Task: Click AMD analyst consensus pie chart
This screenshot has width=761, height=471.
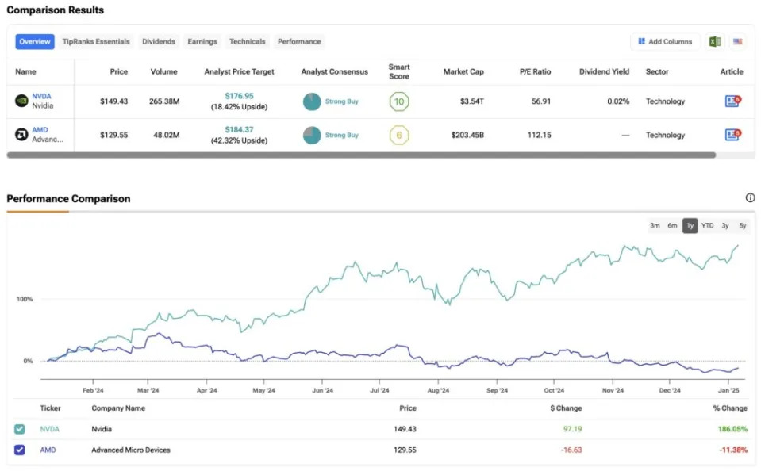Action: pyautogui.click(x=312, y=136)
